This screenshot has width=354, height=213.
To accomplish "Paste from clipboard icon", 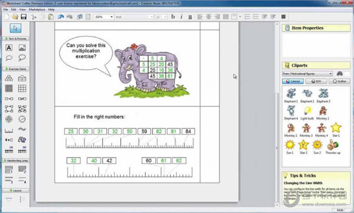I will coord(51,17).
